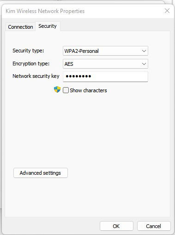
Task: Expand the Encryption type dropdown arrow
Action: pyautogui.click(x=144, y=64)
